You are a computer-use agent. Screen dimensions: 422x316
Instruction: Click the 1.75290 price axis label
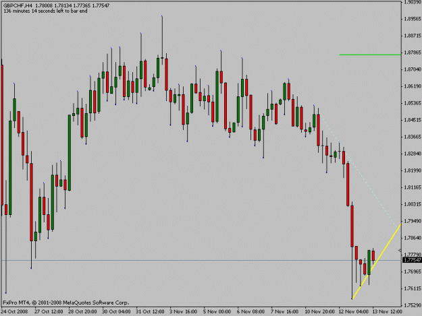click(413, 305)
